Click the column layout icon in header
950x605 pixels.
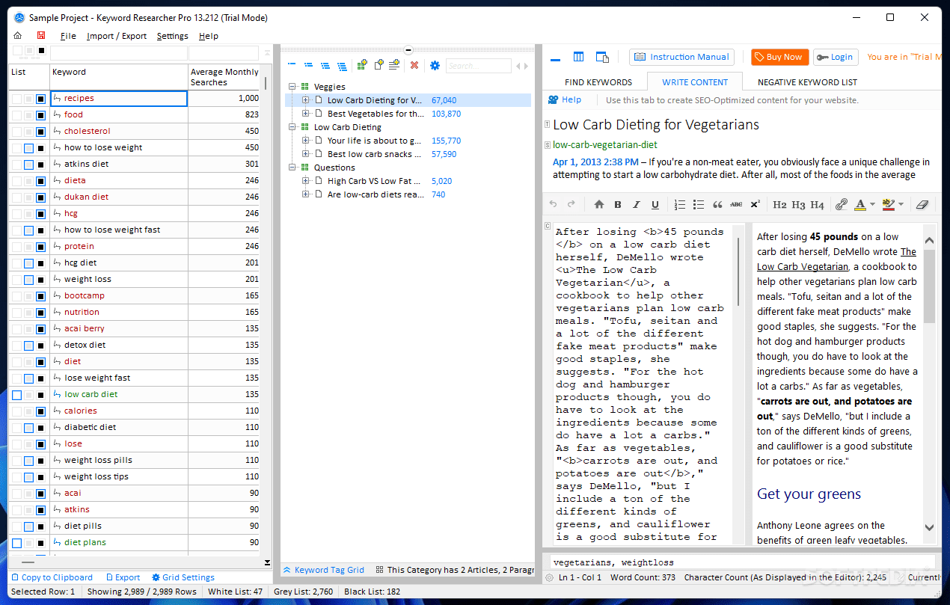pos(578,57)
